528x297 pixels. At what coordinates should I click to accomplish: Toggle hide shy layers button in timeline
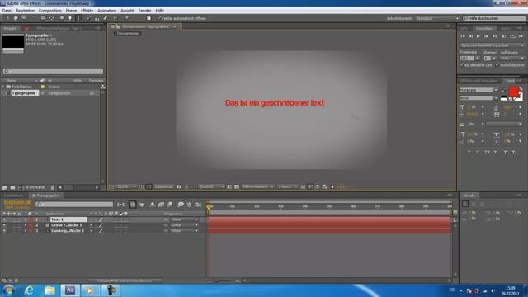(152, 205)
